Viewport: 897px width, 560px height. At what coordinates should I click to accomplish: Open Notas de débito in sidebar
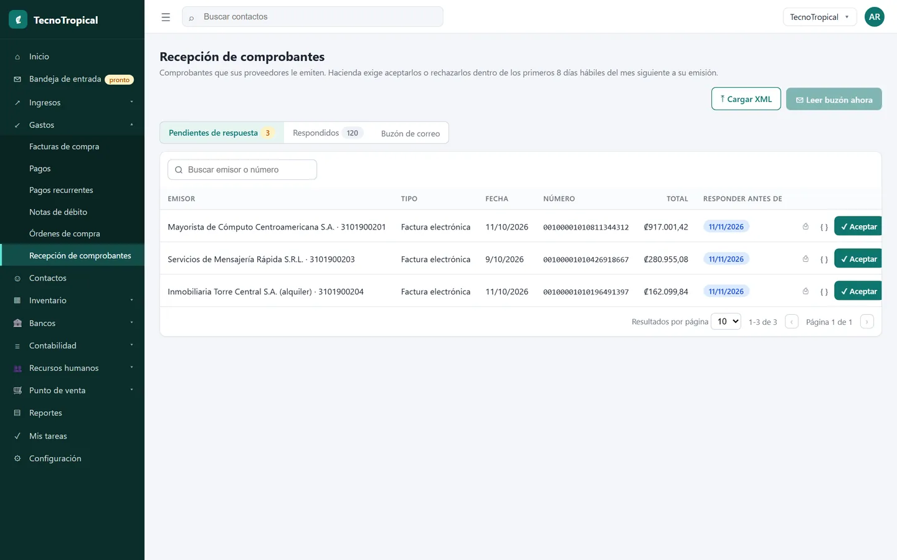click(x=72, y=212)
